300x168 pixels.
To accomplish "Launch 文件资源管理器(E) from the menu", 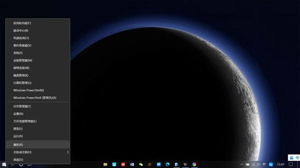I will pos(37,121).
